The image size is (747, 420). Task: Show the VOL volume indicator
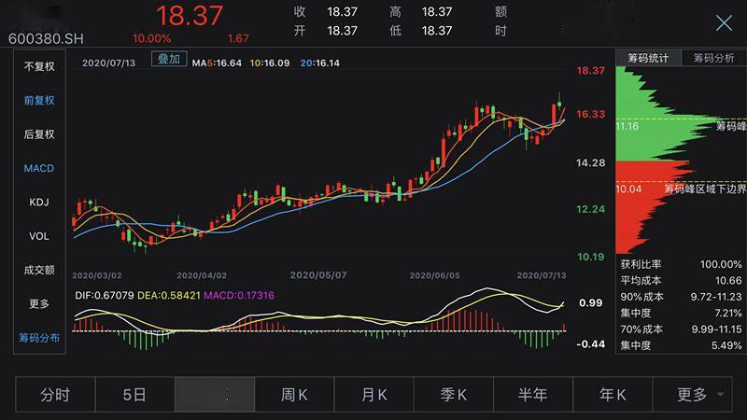39,236
